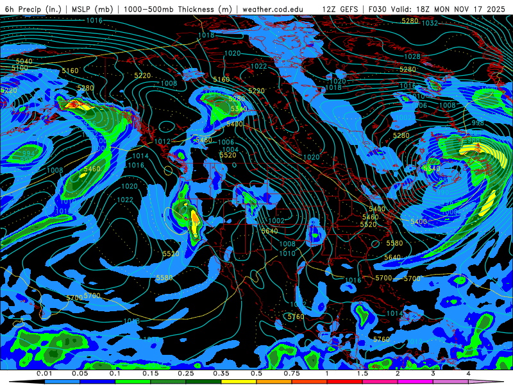Select the bright green 0.1–0.15 legend swatch
Image resolution: width=513 pixels, height=385 pixels.
click(133, 382)
